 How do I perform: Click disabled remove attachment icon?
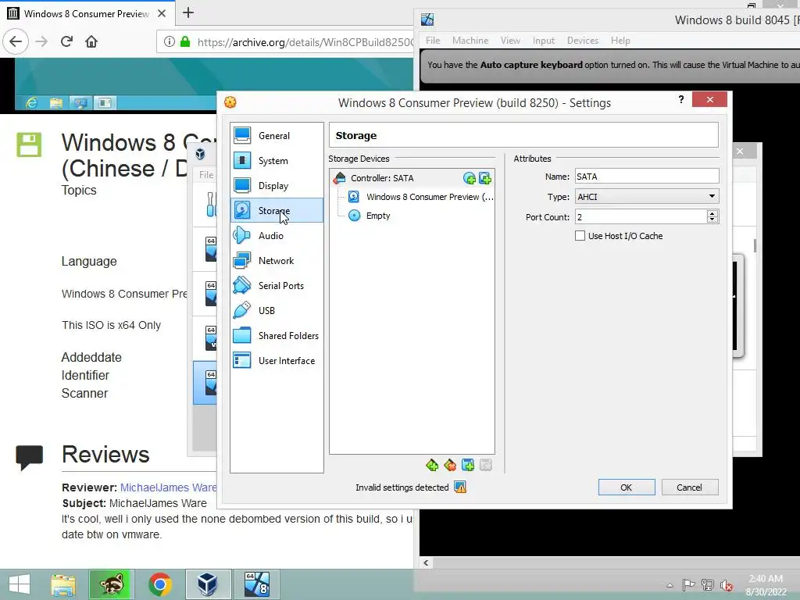[x=486, y=465]
